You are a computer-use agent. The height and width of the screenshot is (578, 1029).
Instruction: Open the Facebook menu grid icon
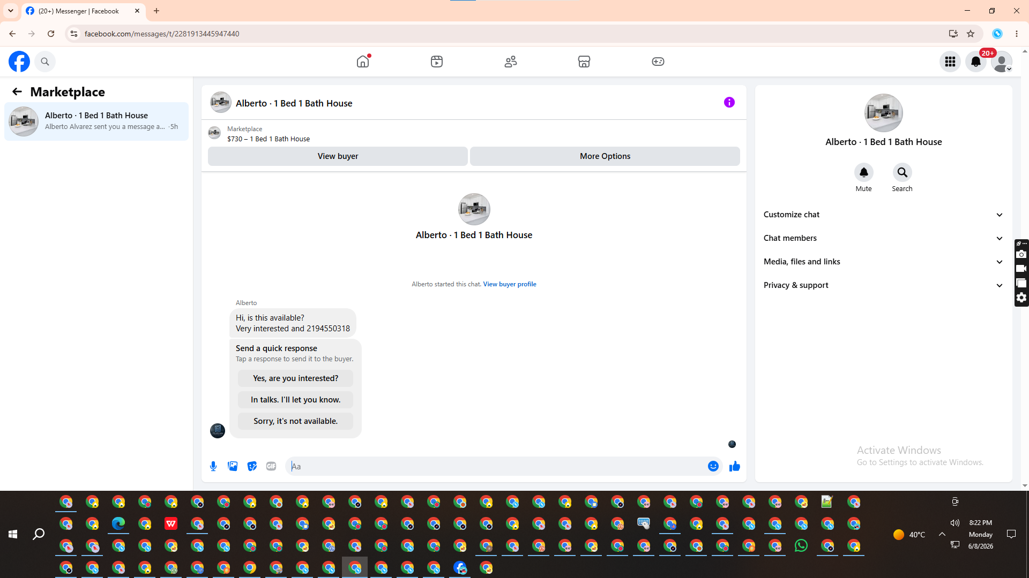point(950,62)
